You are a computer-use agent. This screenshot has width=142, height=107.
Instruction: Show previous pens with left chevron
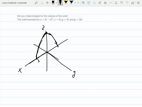point(57,3)
